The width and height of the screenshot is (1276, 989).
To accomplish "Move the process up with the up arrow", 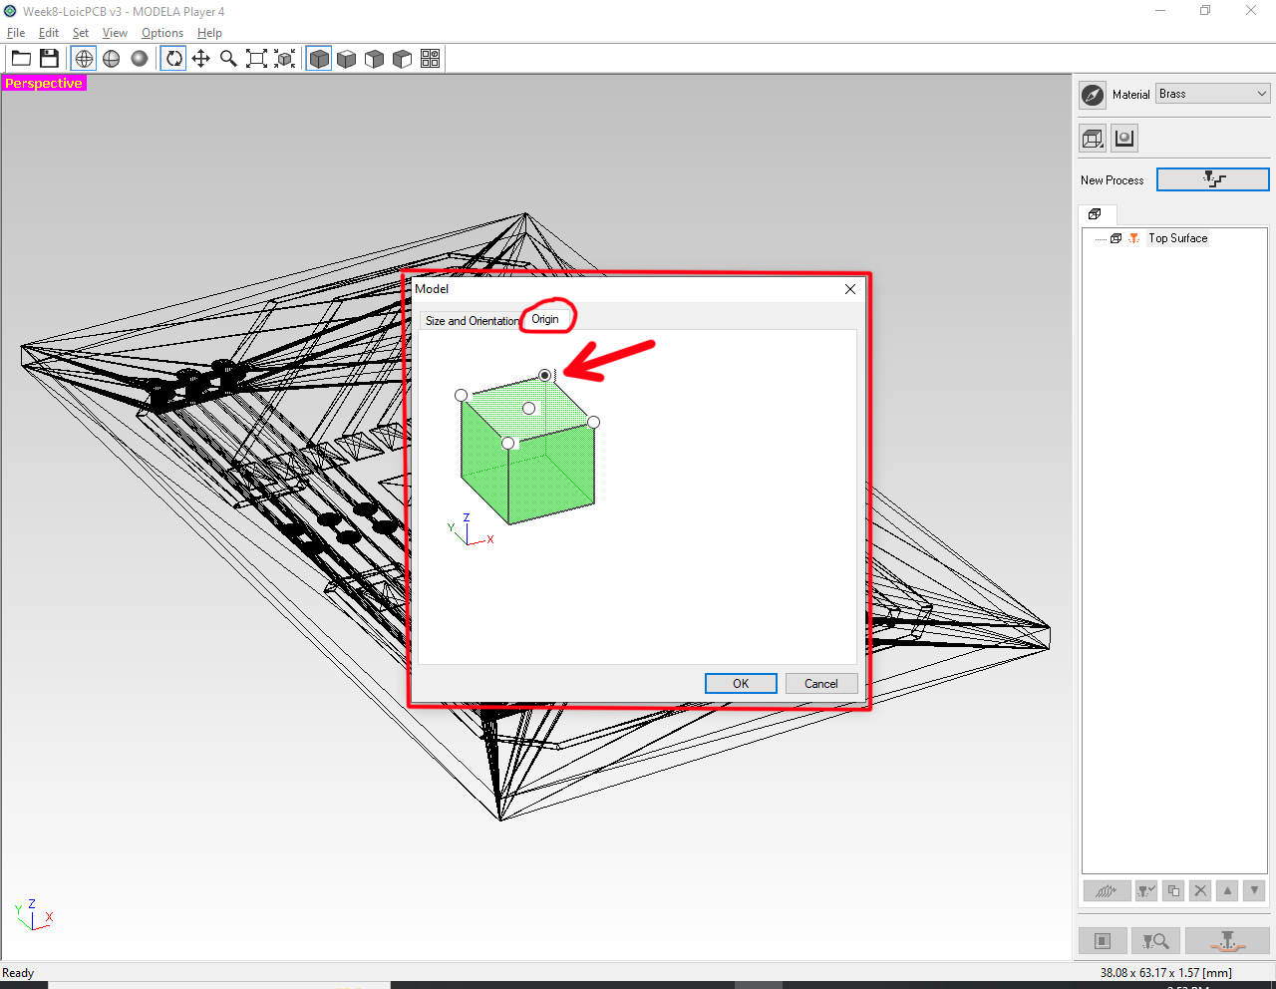I will (x=1227, y=890).
